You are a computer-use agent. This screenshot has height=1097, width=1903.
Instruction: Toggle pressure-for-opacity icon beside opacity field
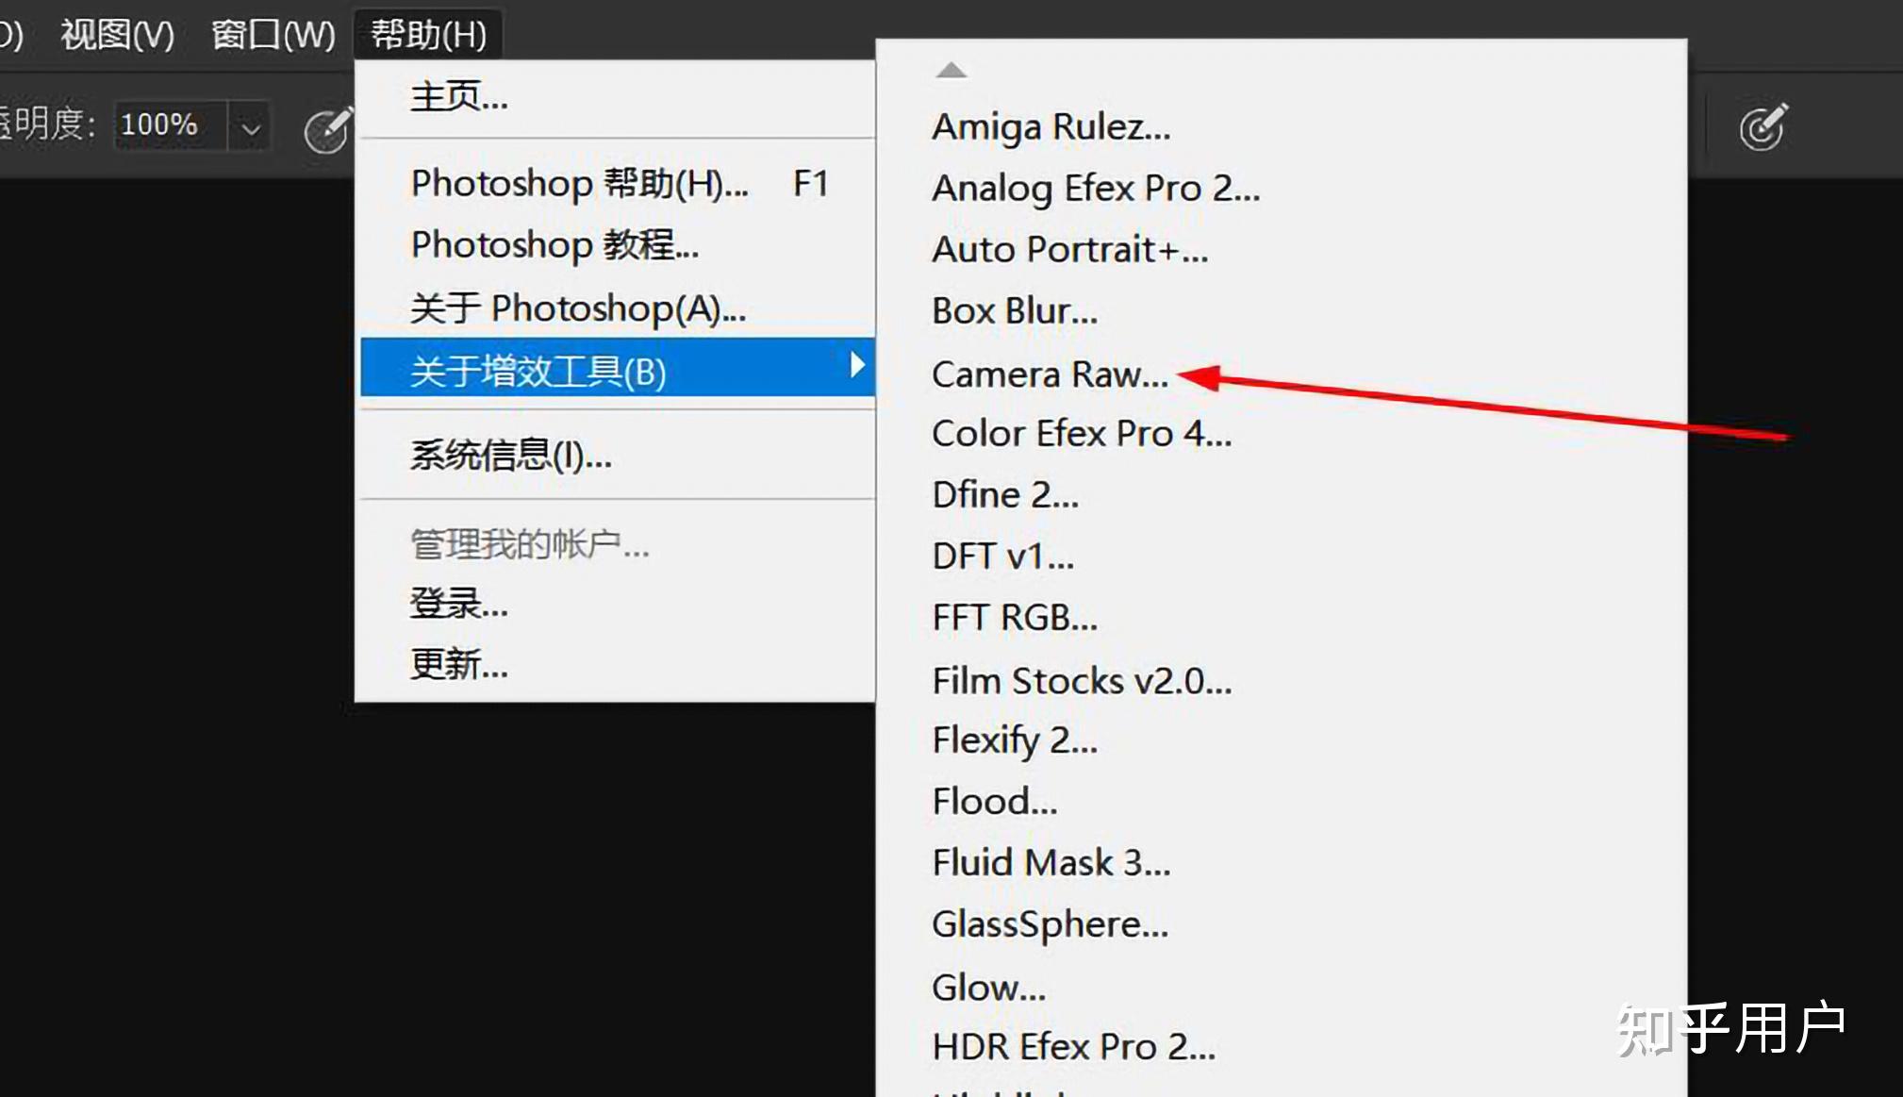[327, 129]
